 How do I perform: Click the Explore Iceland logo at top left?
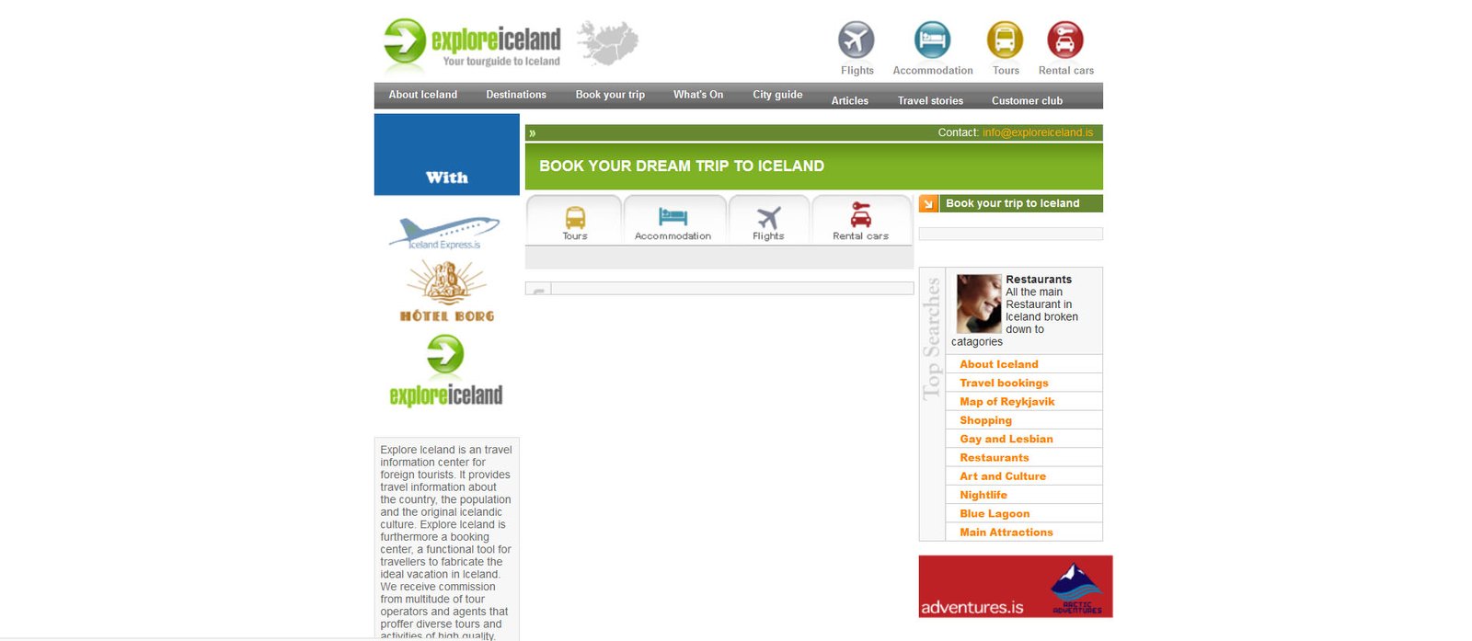472,44
